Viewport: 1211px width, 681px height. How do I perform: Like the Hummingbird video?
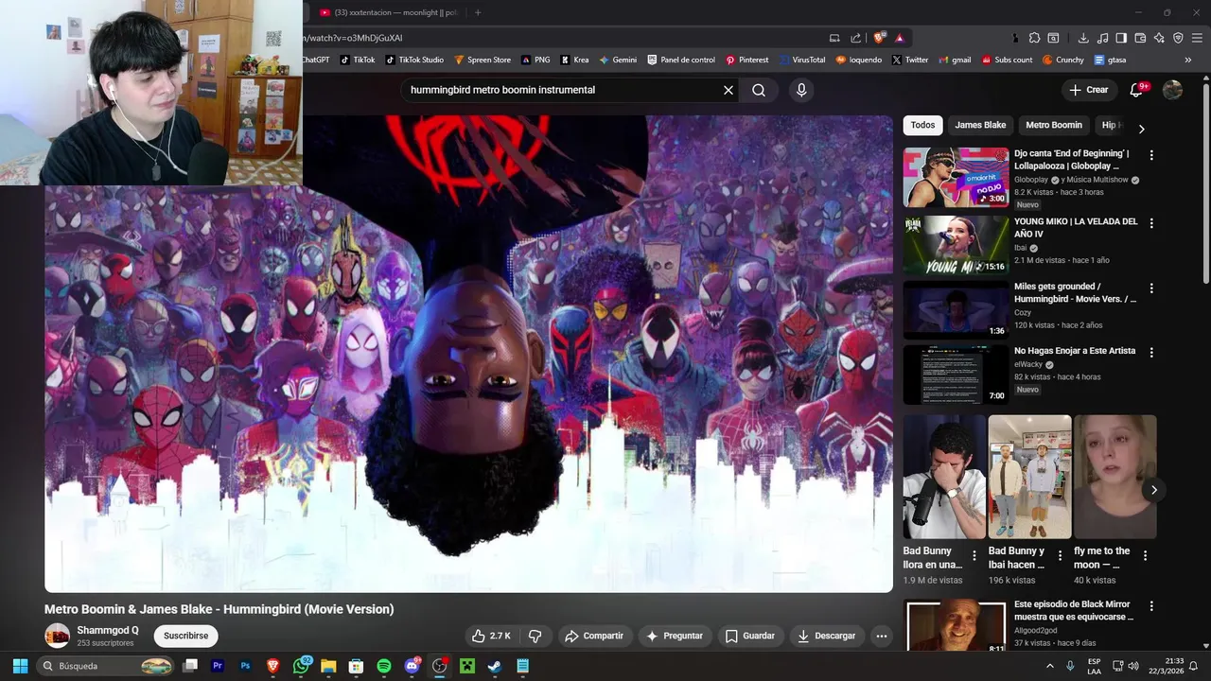[x=491, y=636]
